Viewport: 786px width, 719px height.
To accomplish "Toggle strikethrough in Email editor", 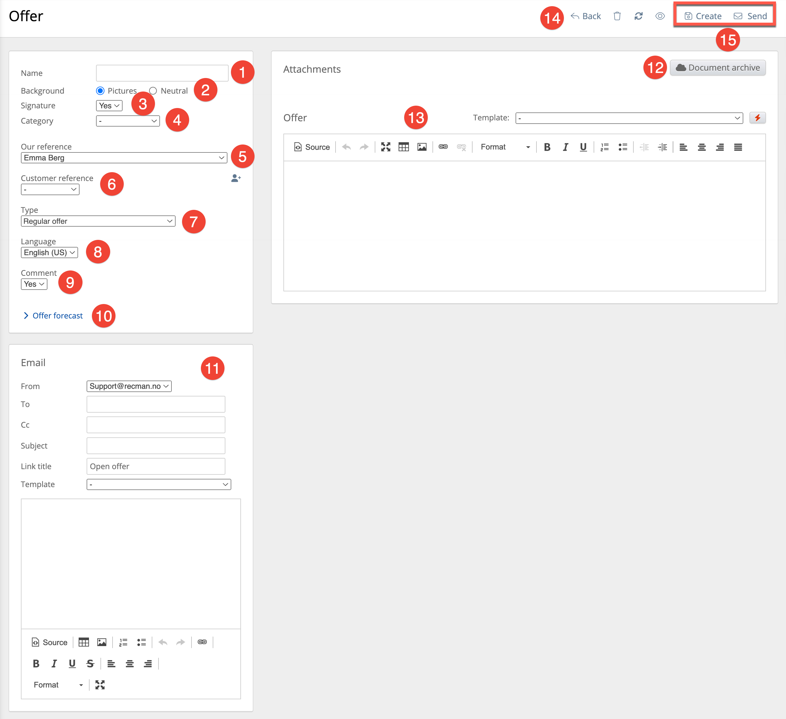I will coord(90,663).
